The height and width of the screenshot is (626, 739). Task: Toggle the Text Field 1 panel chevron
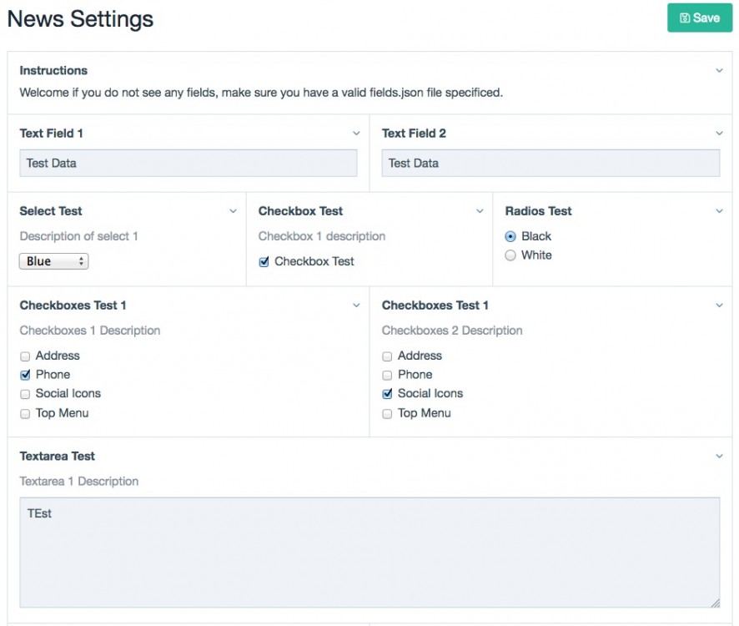pyautogui.click(x=357, y=134)
